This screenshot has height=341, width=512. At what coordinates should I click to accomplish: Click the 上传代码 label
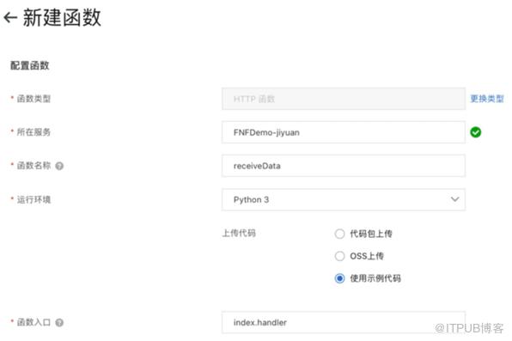239,234
